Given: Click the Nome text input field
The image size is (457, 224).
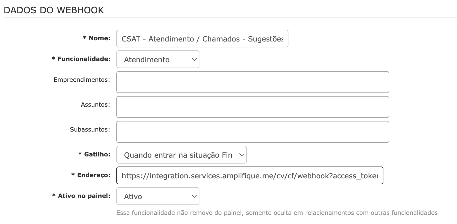Looking at the screenshot, I should pos(202,39).
